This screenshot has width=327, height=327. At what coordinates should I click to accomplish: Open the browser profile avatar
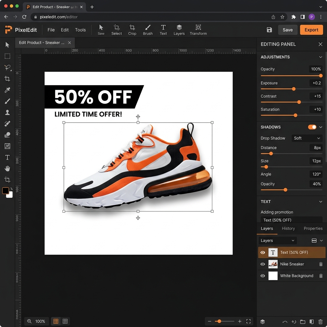[x=312, y=17]
